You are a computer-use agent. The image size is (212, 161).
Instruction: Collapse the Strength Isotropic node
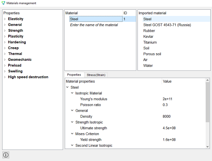(72, 122)
